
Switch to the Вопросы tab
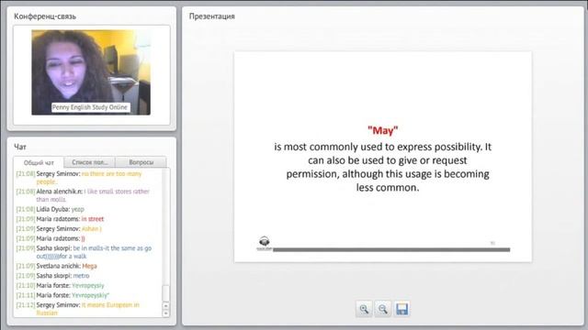(141, 162)
